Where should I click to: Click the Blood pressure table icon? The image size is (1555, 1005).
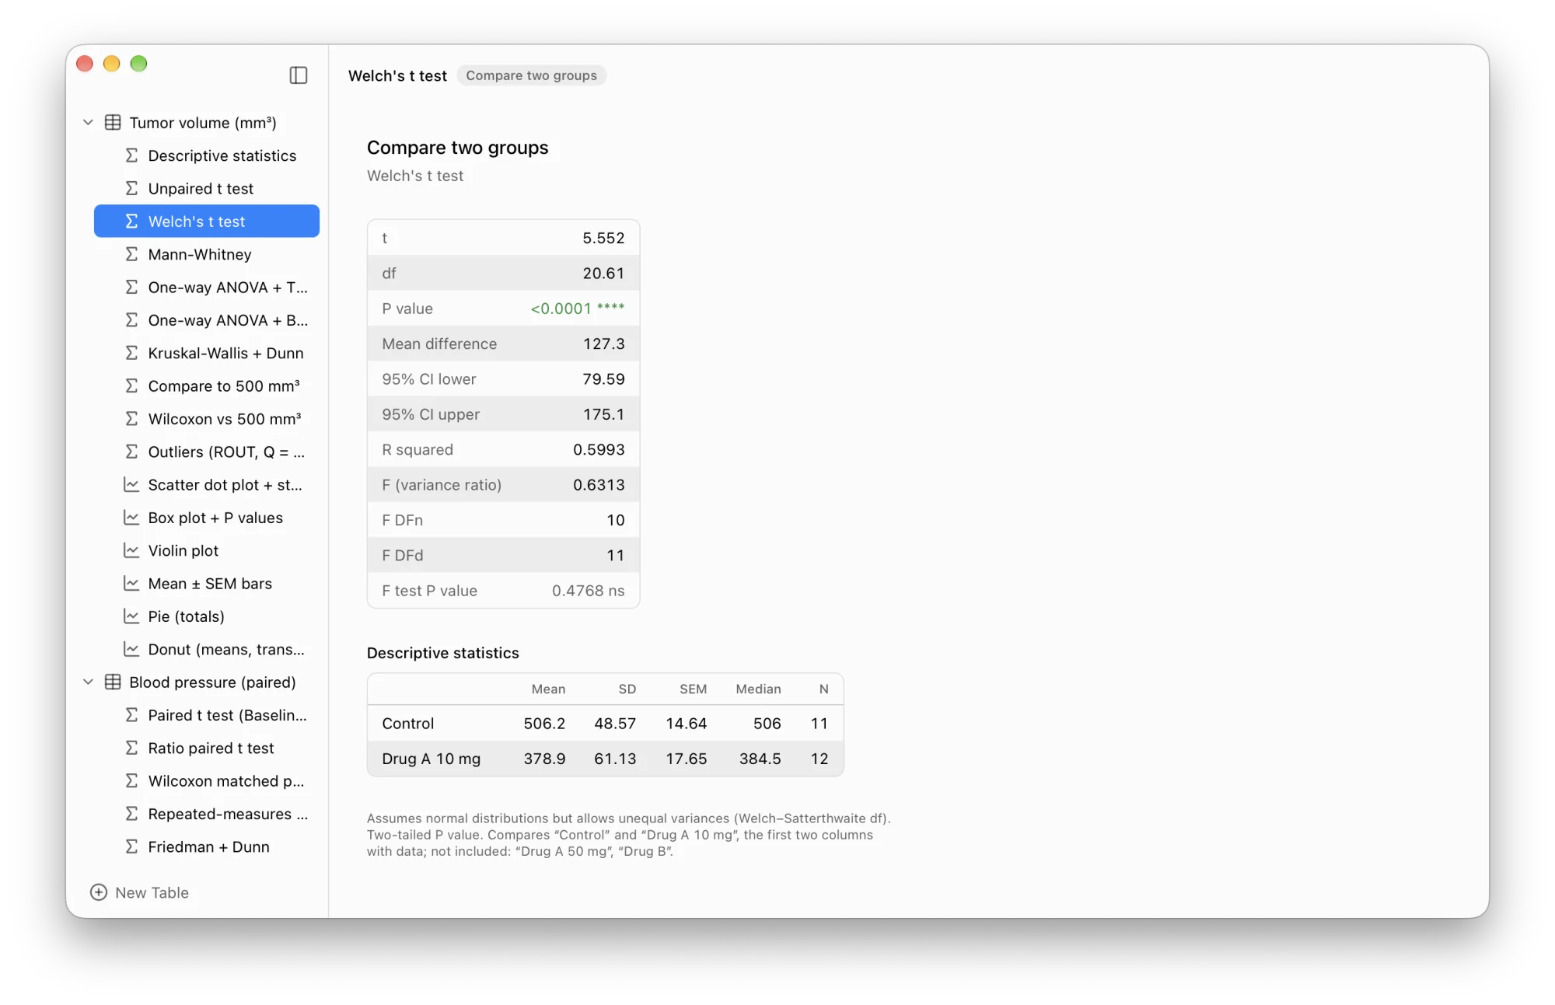113,682
